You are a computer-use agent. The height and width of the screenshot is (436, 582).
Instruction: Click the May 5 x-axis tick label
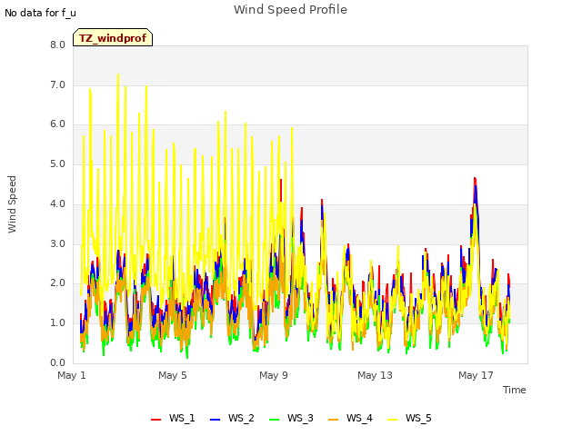tap(173, 375)
